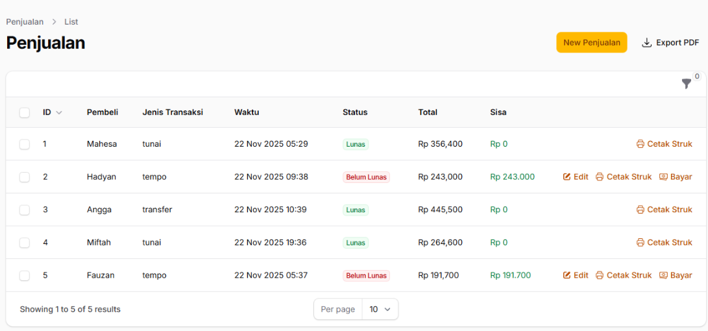Click printer icon in Fauzan's row
Screen dimensions: 708x331
coord(600,275)
